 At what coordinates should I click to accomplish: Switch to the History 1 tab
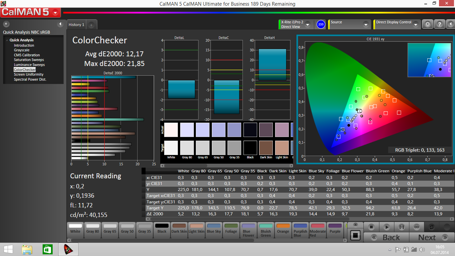pos(76,25)
